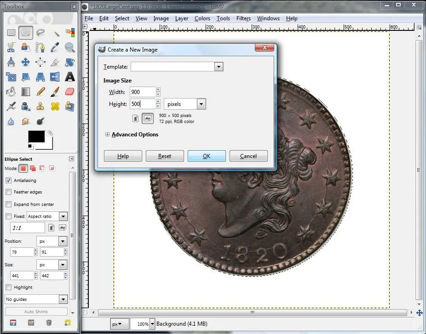The height and width of the screenshot is (334, 426).
Task: Enable the Fixed aspect ratio checkbox
Action: (x=8, y=216)
